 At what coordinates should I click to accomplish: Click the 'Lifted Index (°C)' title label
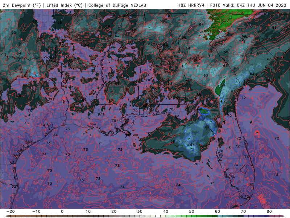click(65, 5)
